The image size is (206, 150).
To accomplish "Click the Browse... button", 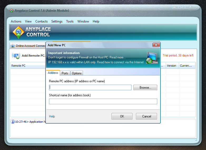I will coord(145,88).
